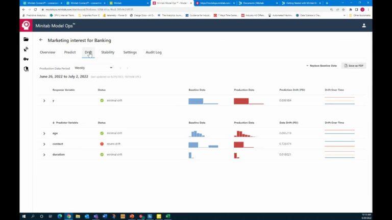Open Word from the taskbar

coord(105,216)
